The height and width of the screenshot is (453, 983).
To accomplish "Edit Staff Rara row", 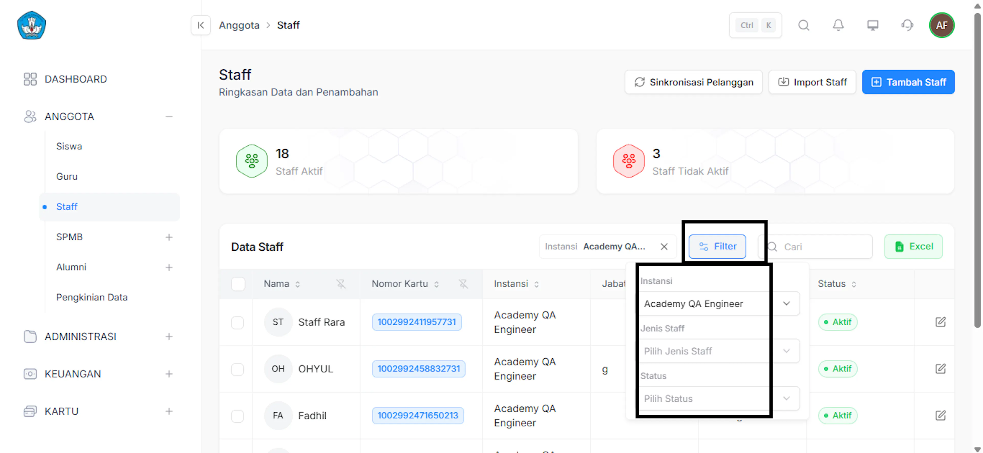I will point(940,322).
